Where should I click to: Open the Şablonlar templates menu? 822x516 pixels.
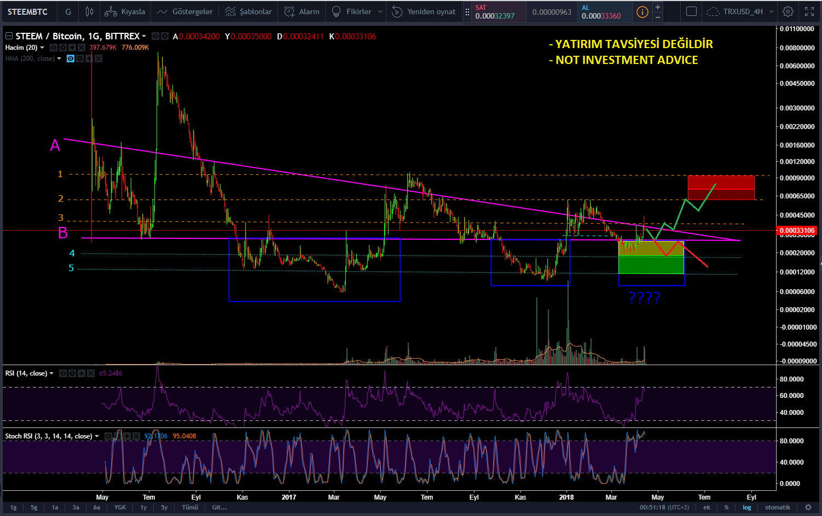248,11
